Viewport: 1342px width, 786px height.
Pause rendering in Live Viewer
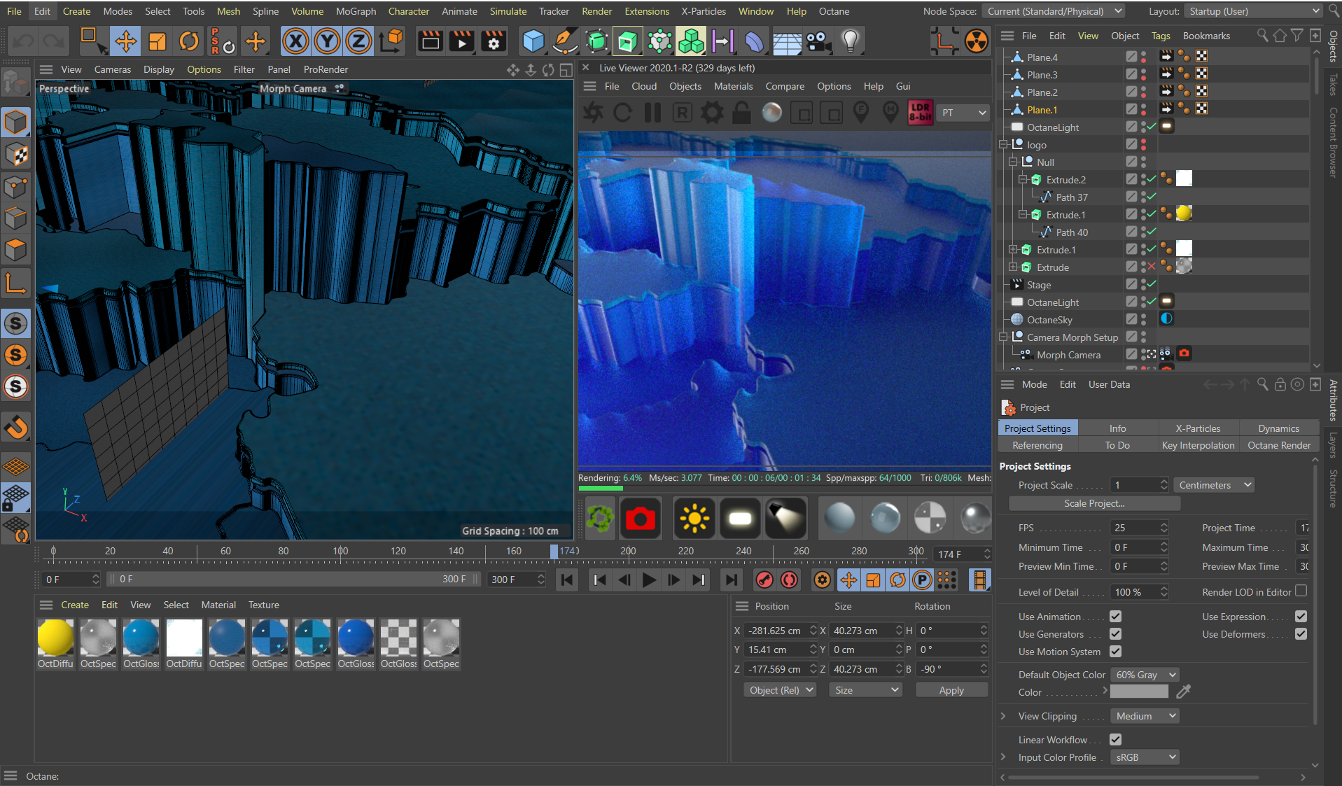point(652,113)
